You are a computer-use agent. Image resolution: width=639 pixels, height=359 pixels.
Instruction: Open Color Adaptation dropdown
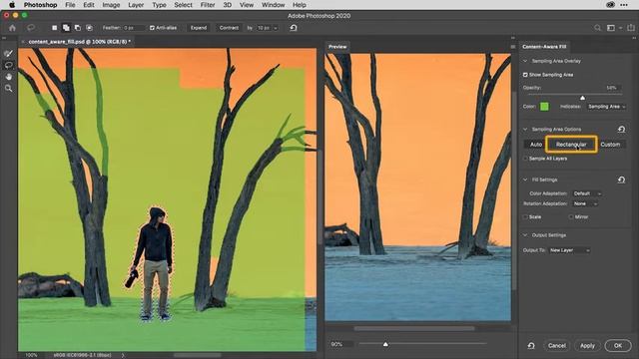(587, 193)
